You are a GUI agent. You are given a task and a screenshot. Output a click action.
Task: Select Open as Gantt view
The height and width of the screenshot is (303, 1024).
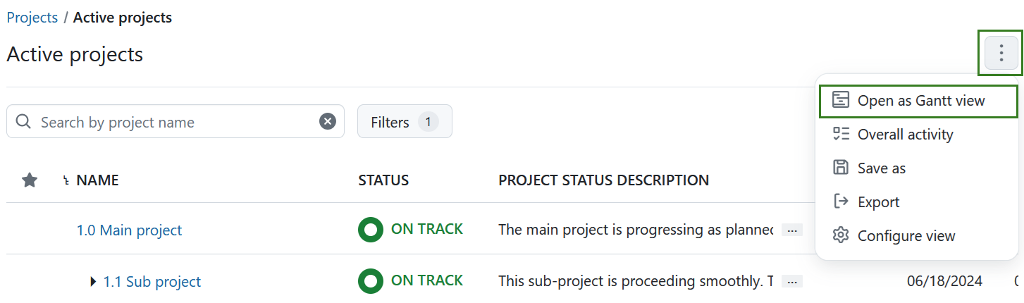[x=920, y=101]
